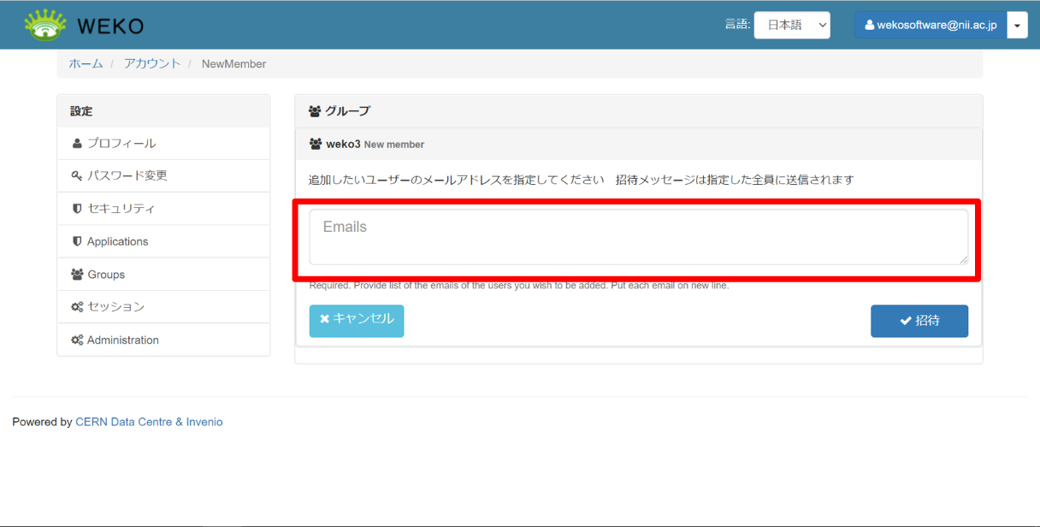Expand the user account caret dropdown

(1017, 26)
